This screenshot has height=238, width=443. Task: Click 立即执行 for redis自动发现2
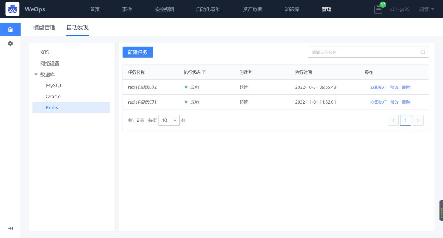378,87
